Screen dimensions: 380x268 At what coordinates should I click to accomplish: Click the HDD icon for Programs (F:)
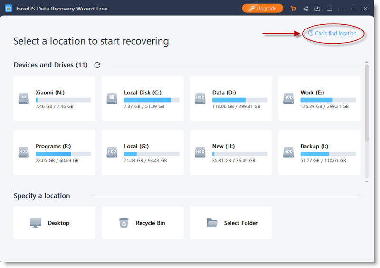coord(23,153)
